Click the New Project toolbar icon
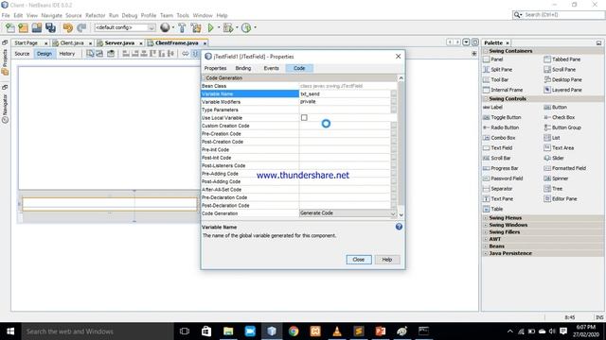 [x=23, y=27]
